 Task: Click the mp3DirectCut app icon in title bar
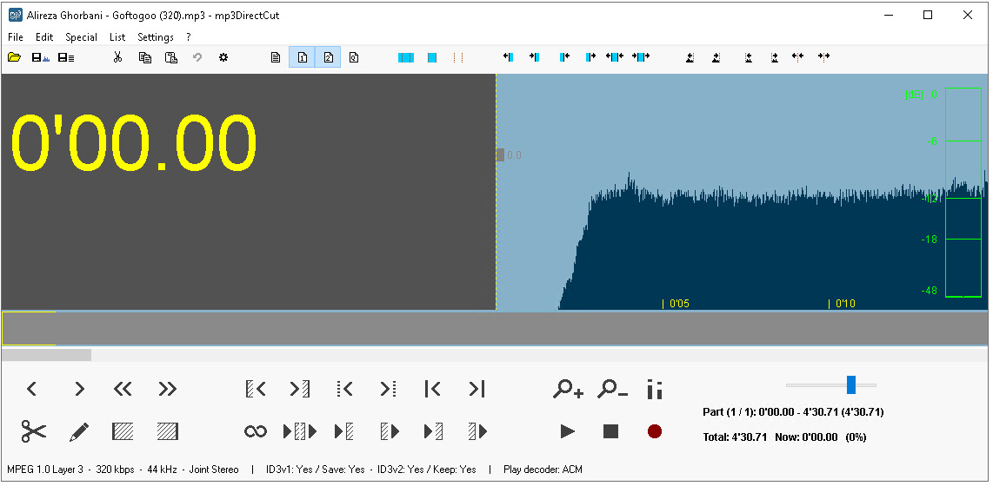click(x=15, y=15)
